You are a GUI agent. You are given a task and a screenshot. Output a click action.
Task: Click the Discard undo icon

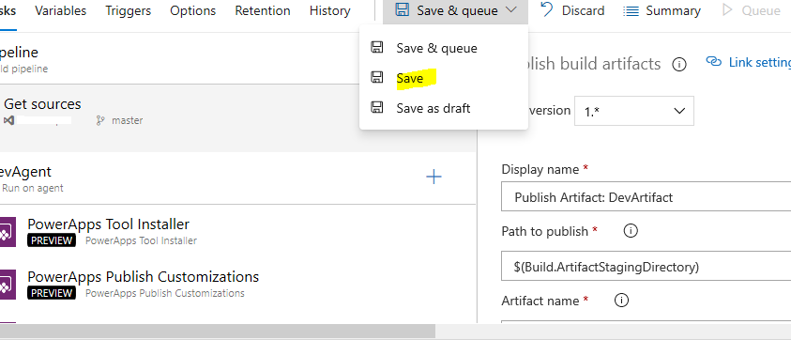[x=546, y=9]
